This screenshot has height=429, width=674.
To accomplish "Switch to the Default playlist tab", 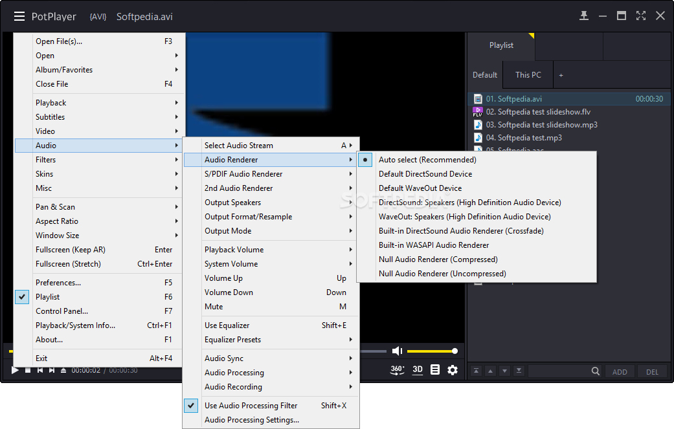I will pos(485,74).
